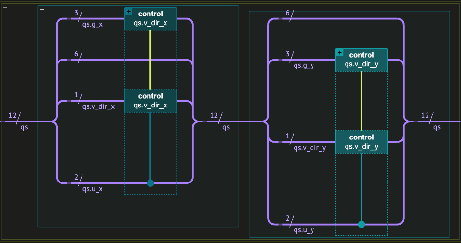461x243 pixels.
Task: Expand the upper qs.v_dir_y control block
Action: [x=339, y=52]
